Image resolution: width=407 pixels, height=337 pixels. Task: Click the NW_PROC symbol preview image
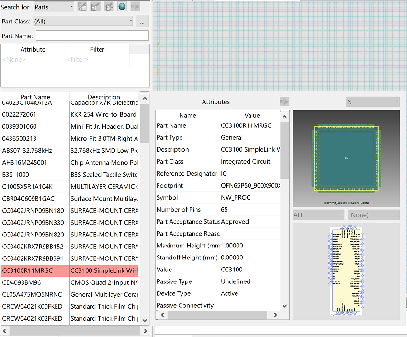click(x=346, y=270)
